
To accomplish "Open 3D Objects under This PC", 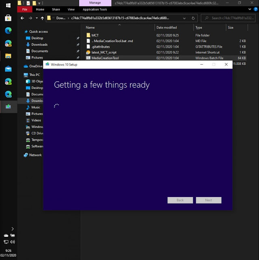I will (37, 81).
